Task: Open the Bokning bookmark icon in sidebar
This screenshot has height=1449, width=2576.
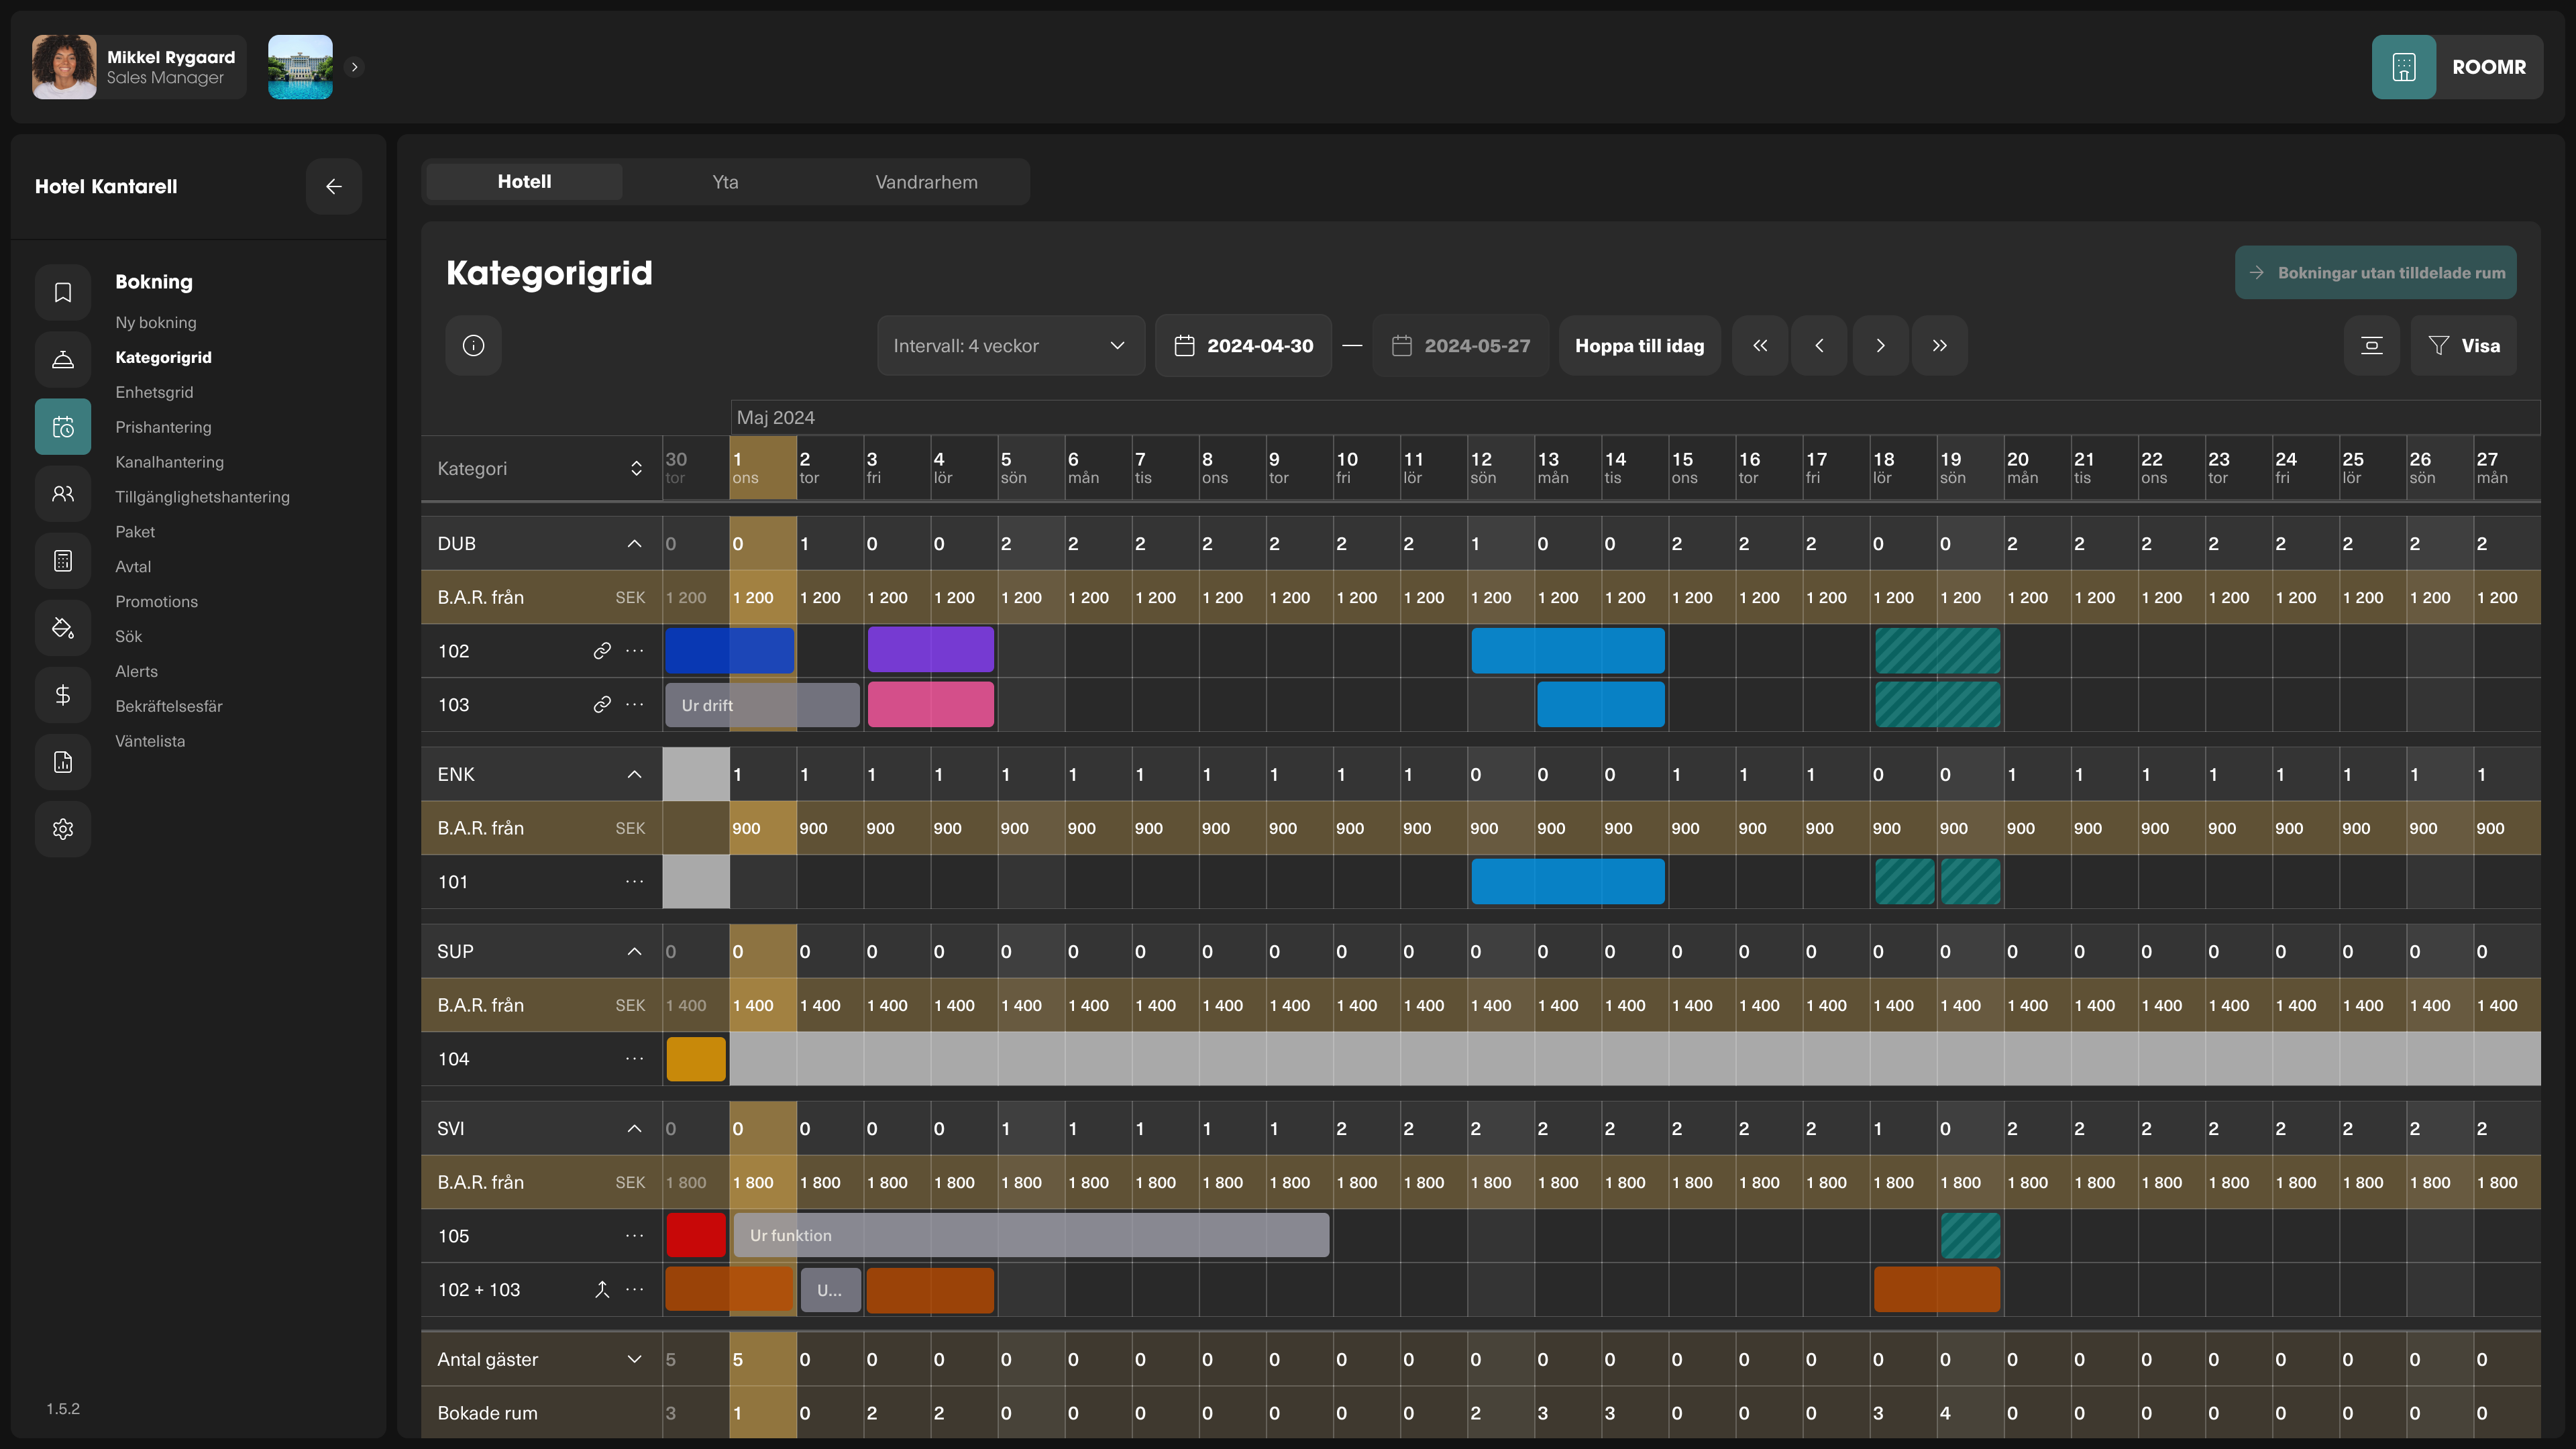Action: 62,292
